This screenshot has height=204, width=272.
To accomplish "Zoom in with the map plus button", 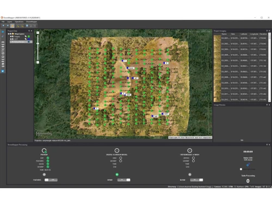I will coord(38,33).
